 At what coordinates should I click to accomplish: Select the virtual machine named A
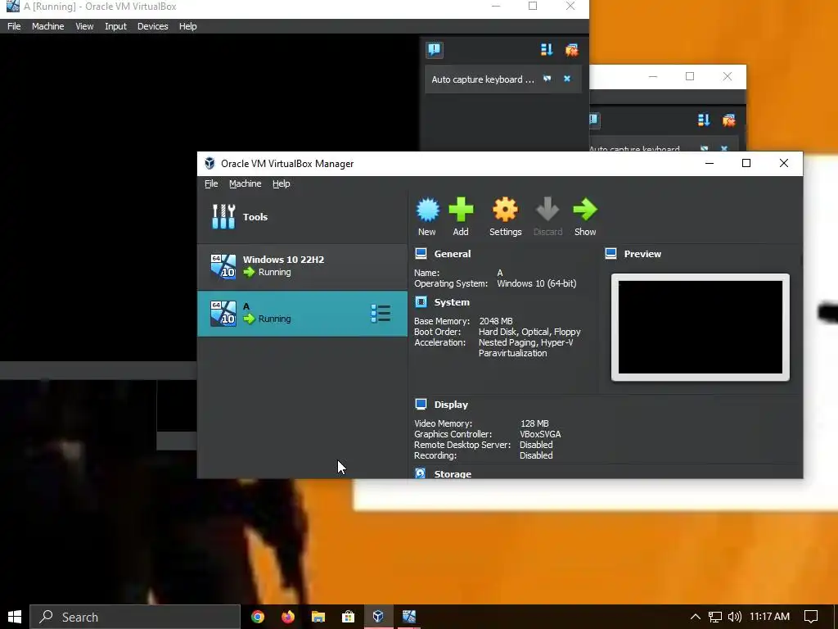coord(302,314)
